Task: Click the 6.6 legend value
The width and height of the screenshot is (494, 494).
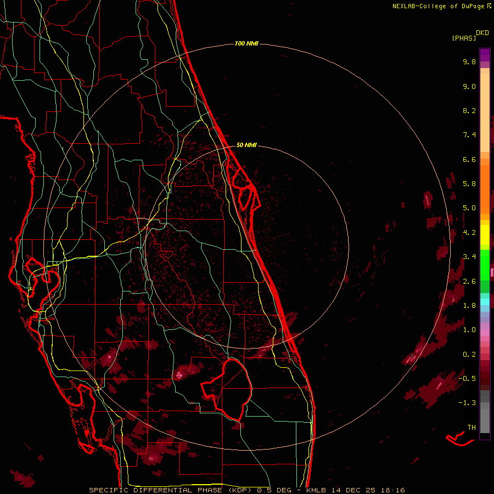Action: [x=469, y=159]
